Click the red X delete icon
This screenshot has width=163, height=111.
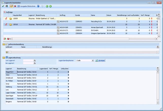point(15,6)
